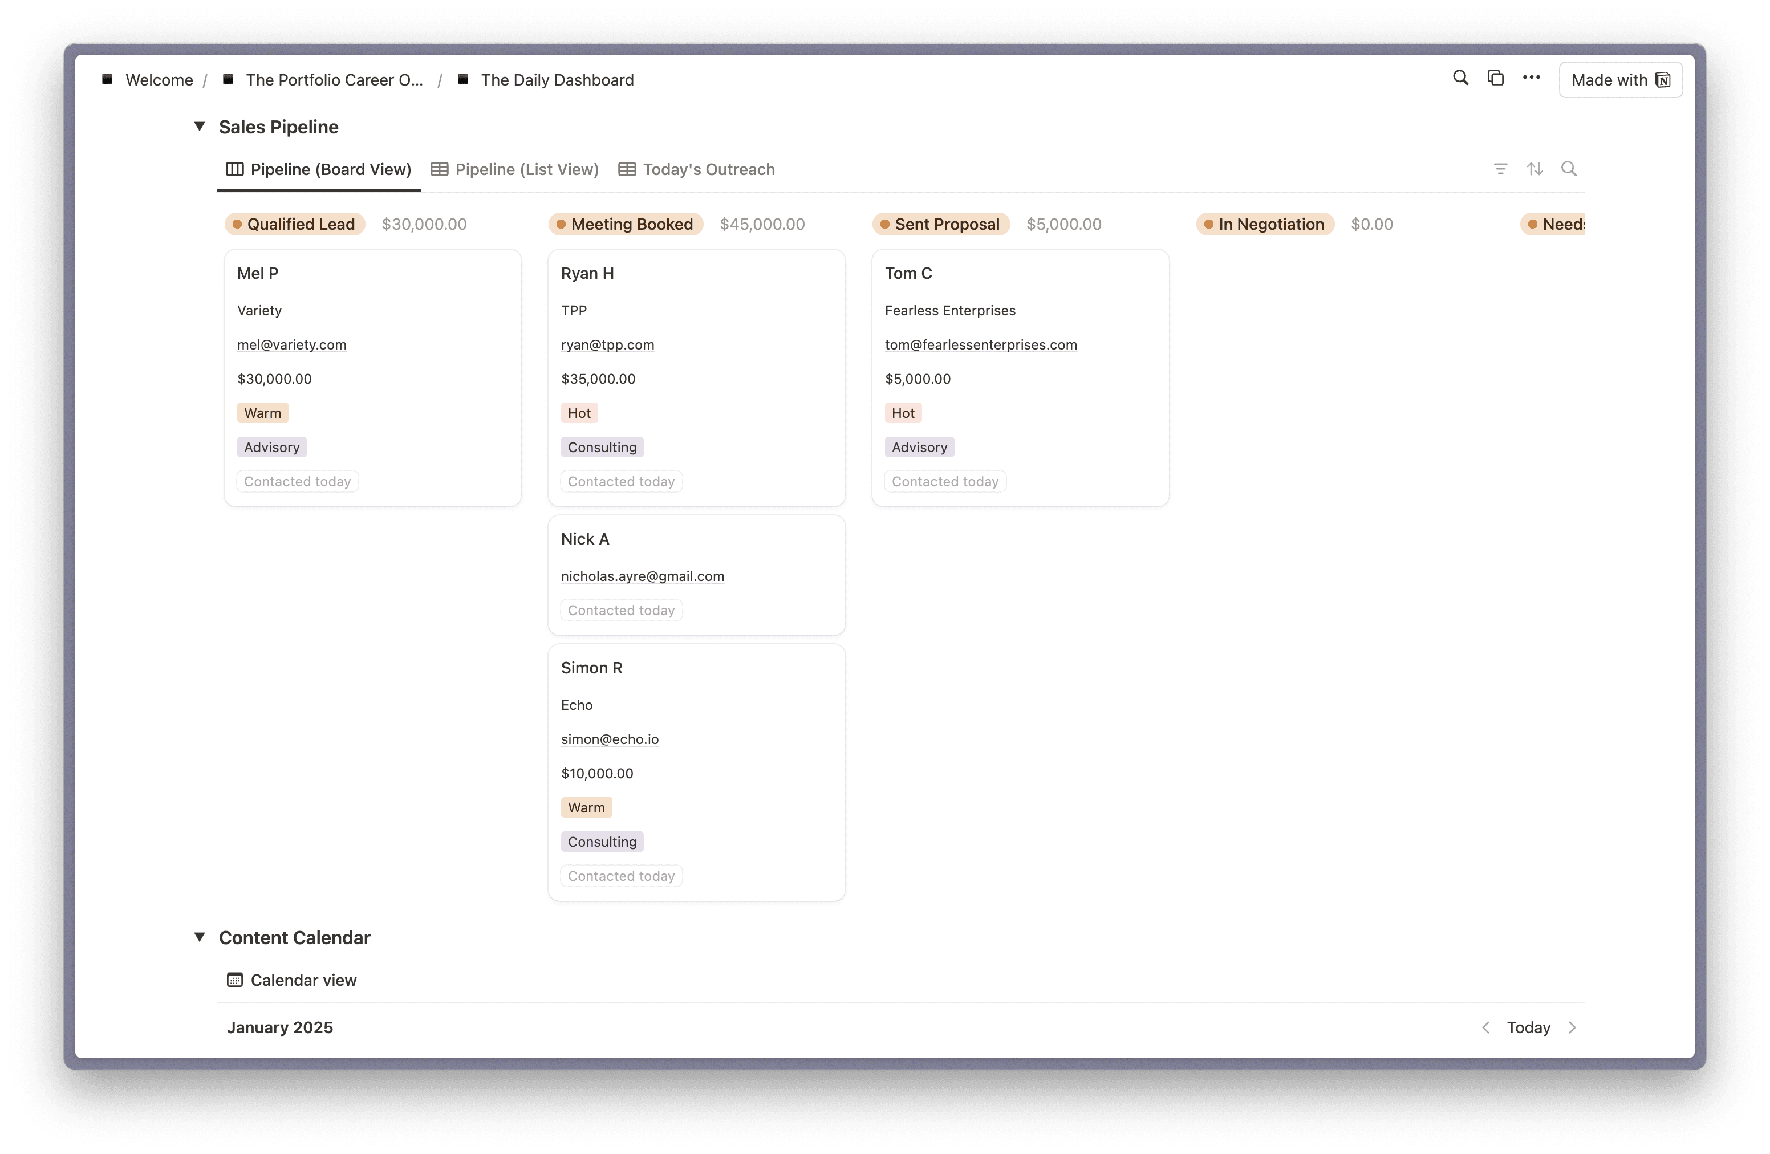The width and height of the screenshot is (1770, 1154).
Task: Open the Ryan H card
Action: tap(587, 273)
